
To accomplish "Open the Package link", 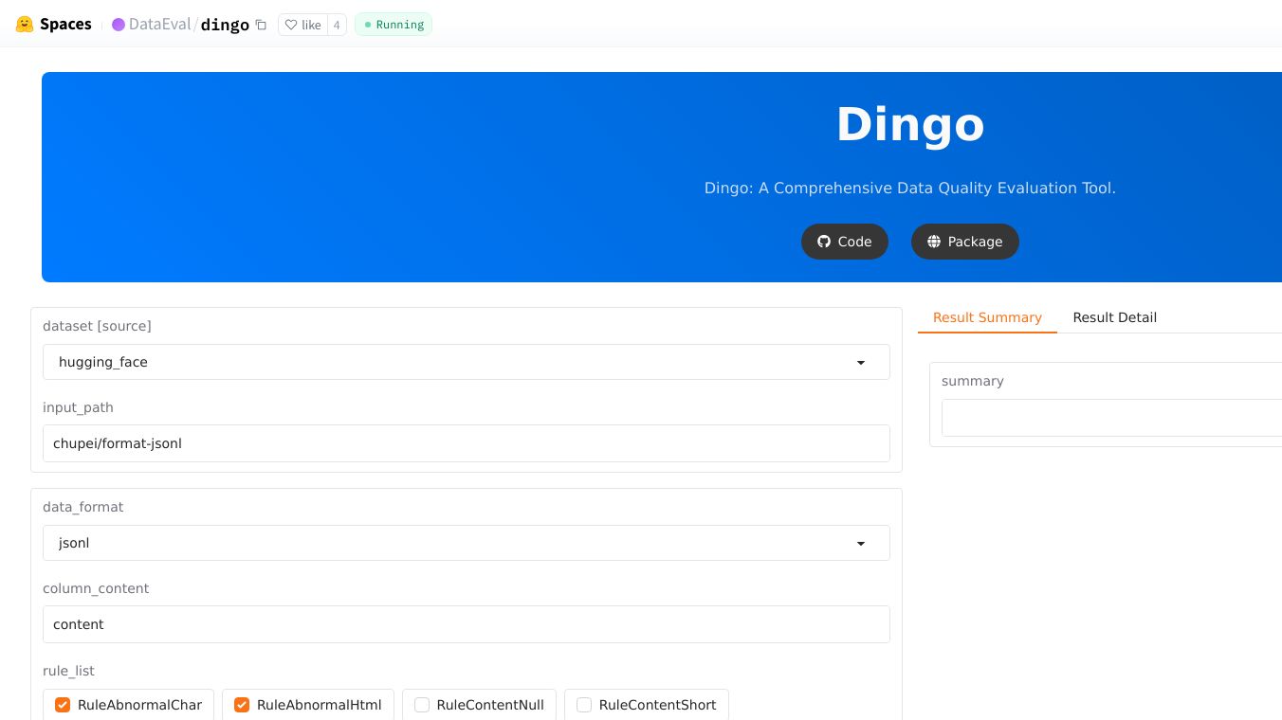I will pyautogui.click(x=965, y=242).
